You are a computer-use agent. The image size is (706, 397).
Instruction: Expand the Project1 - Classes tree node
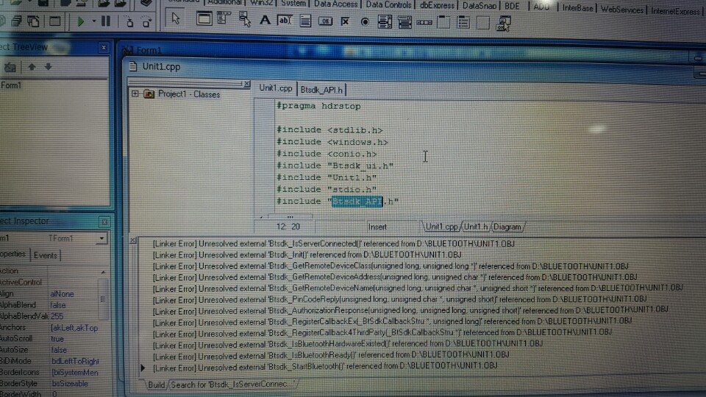click(x=135, y=93)
